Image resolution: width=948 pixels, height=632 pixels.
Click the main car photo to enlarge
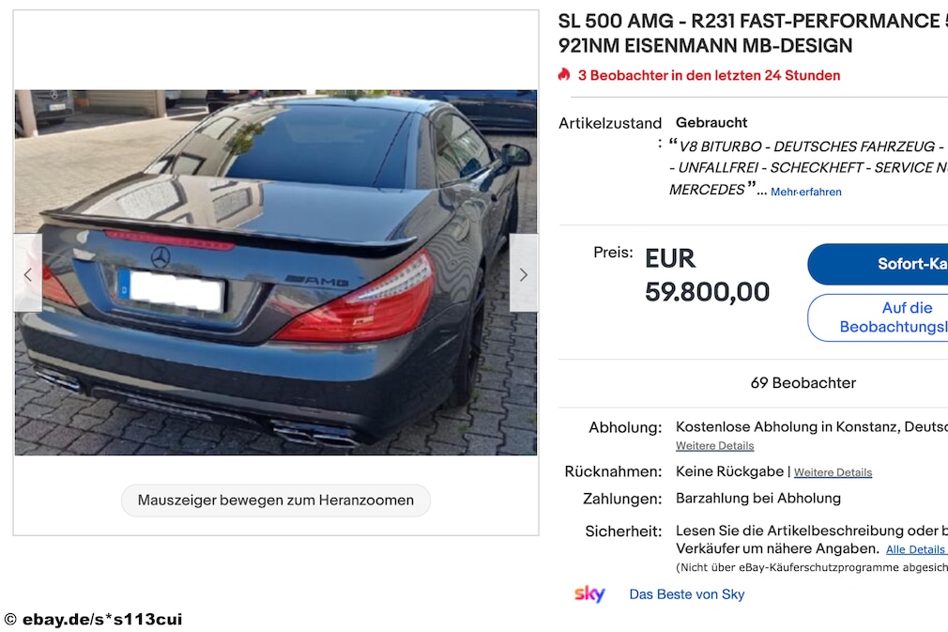[x=276, y=272]
